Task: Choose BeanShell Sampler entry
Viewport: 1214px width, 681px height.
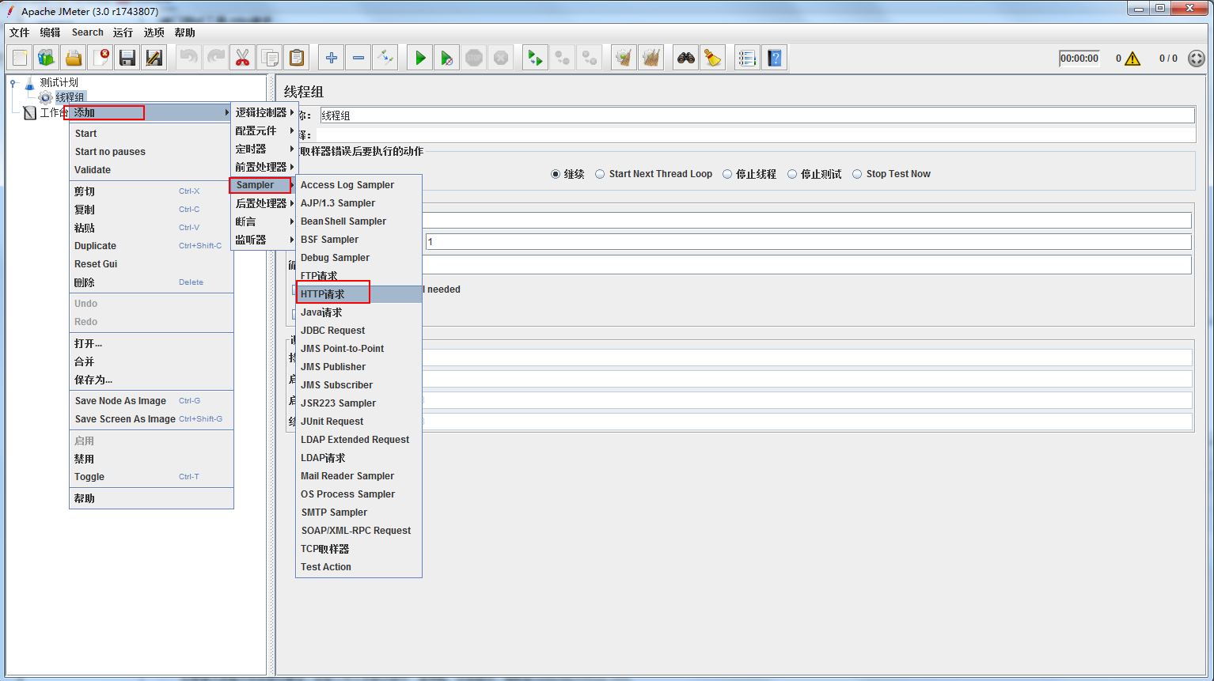Action: (x=359, y=221)
